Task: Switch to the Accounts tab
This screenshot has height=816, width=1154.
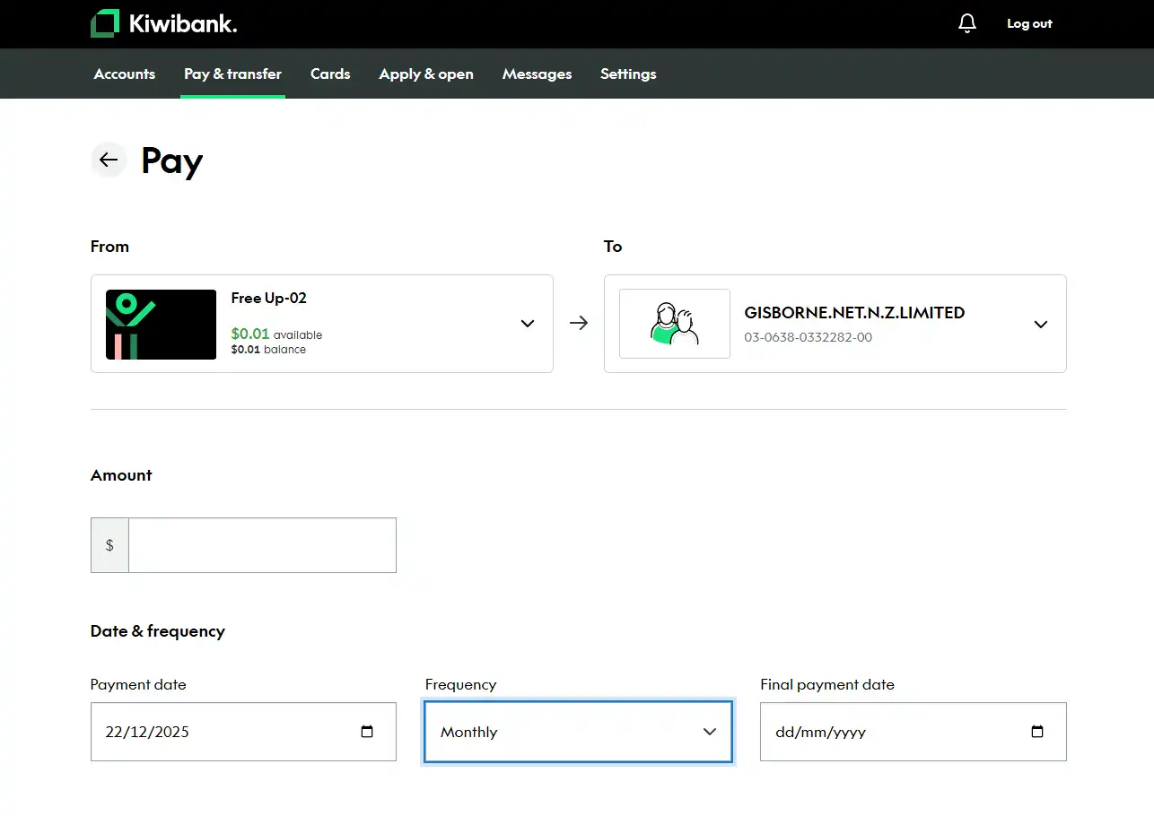Action: [124, 74]
